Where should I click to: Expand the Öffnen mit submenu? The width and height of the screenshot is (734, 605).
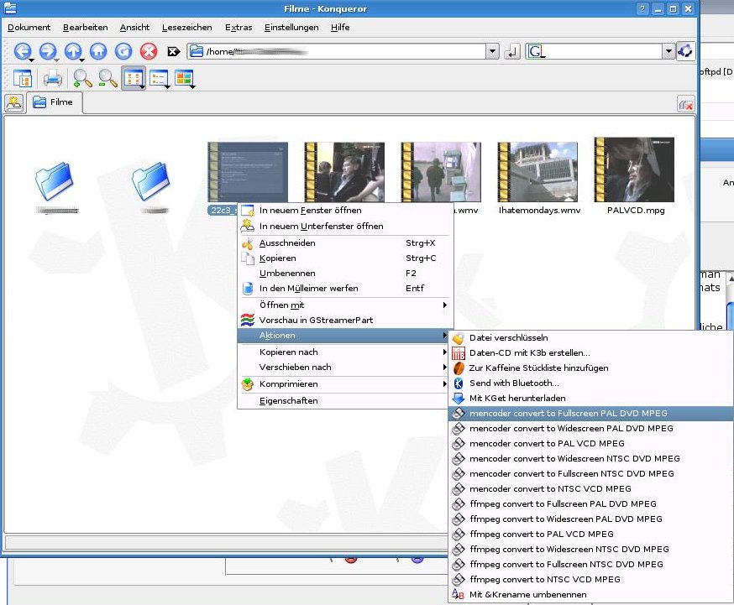(345, 305)
